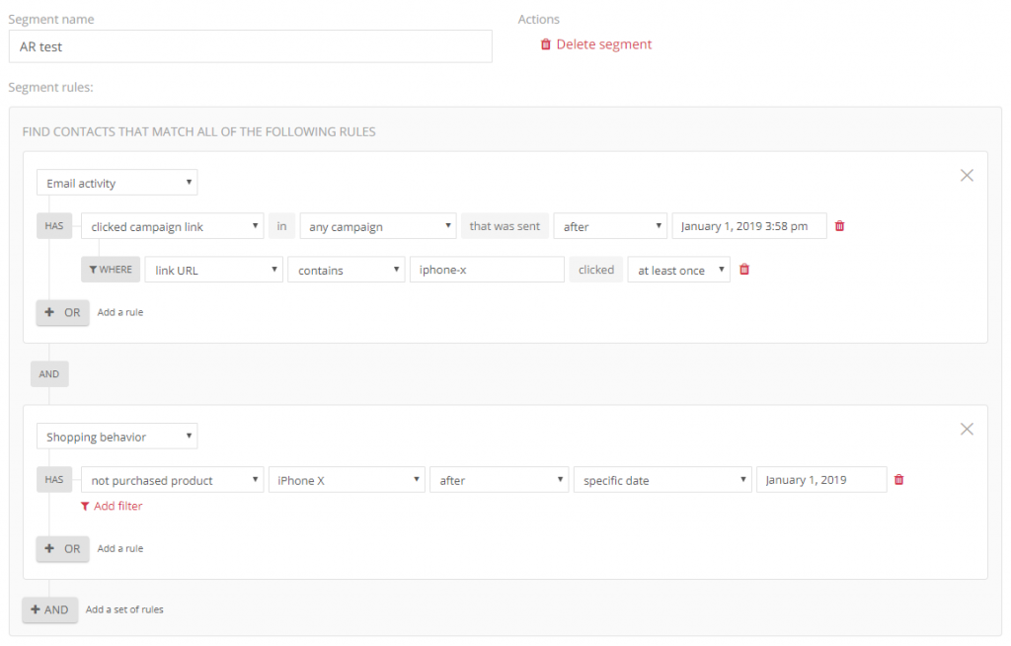1011x646 pixels.
Task: Click the January 1, 2019 3:58 pm date field
Action: pyautogui.click(x=749, y=226)
